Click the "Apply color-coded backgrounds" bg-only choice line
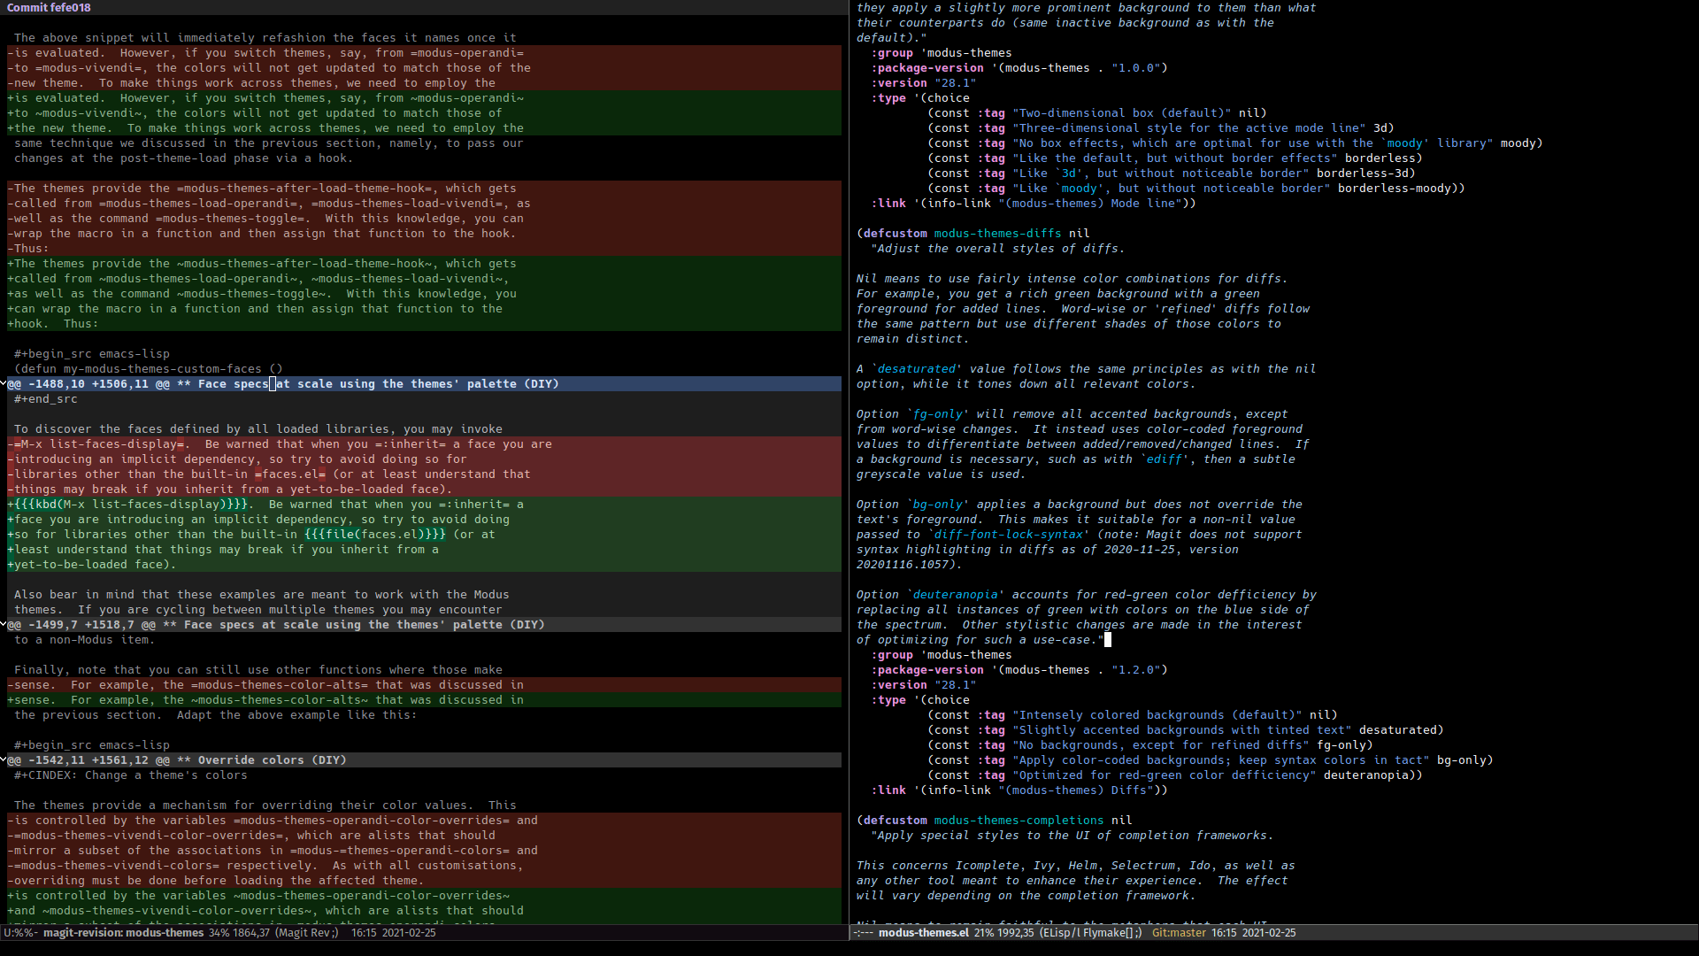This screenshot has width=1699, height=956. (1211, 760)
